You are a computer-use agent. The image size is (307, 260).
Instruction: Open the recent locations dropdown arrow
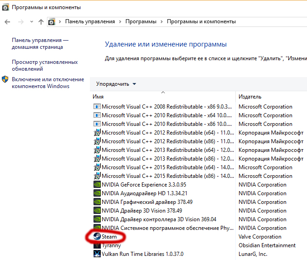tap(31, 22)
